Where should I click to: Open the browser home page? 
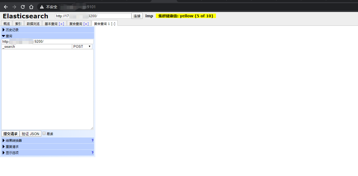click(x=31, y=7)
